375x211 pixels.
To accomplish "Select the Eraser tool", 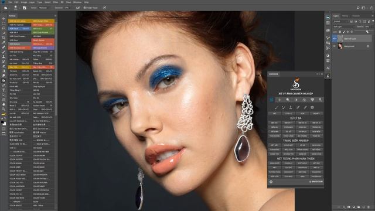I will click(x=4, y=66).
